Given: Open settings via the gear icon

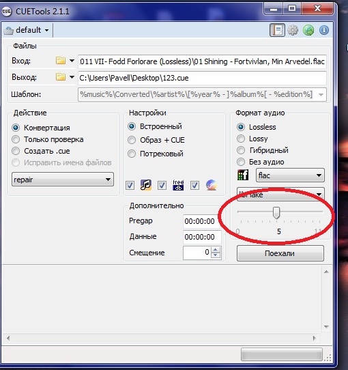Looking at the screenshot, I should click(293, 30).
